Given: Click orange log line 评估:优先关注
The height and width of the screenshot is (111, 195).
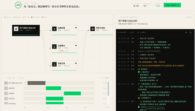Looking at the screenshot, I should pos(161,66).
